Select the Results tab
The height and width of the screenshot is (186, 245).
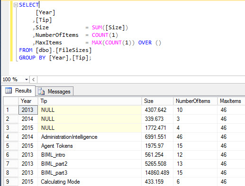tap(18, 91)
